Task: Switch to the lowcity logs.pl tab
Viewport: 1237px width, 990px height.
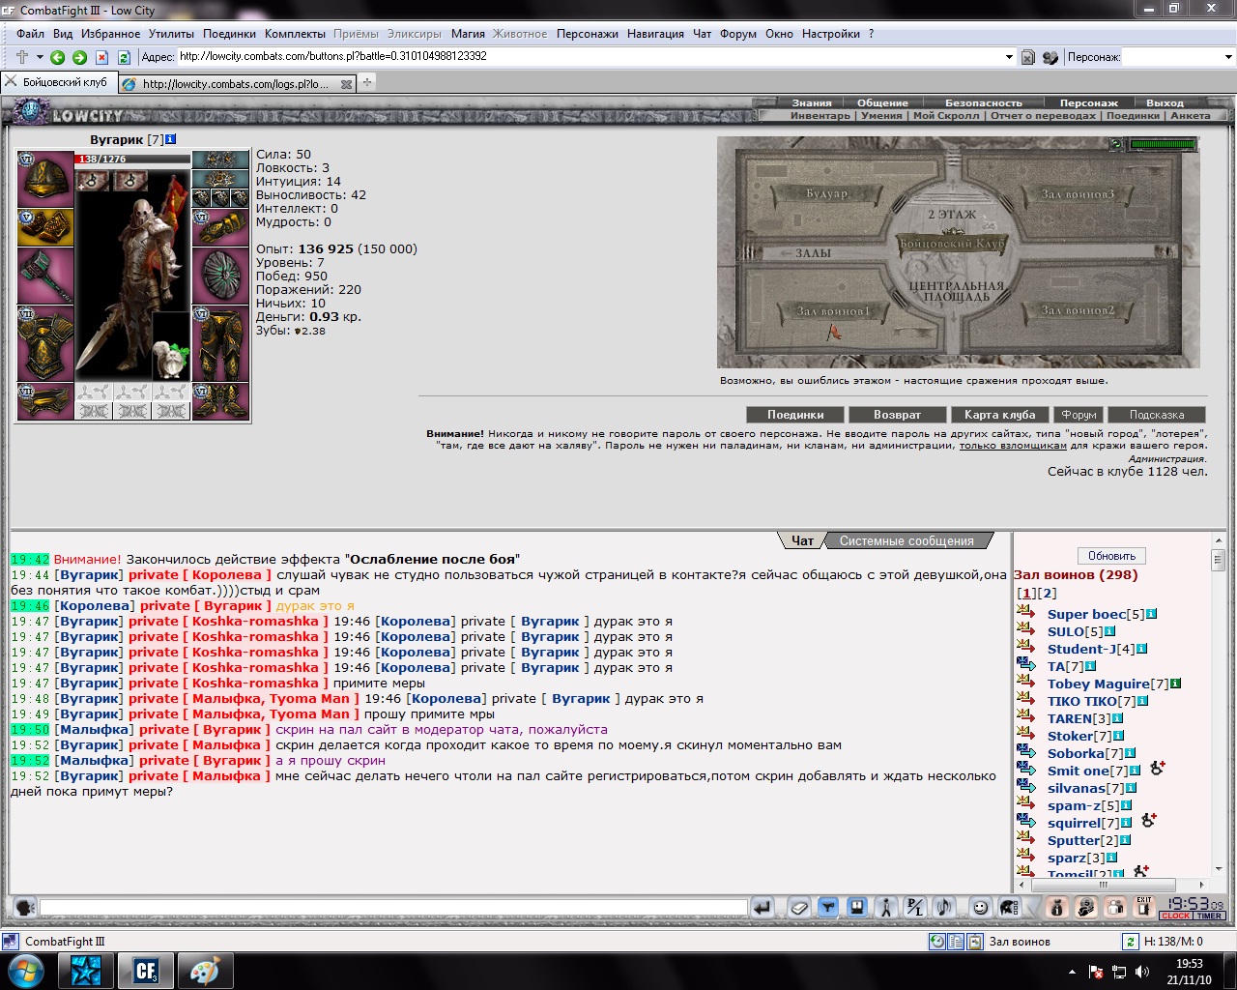Action: 235,84
